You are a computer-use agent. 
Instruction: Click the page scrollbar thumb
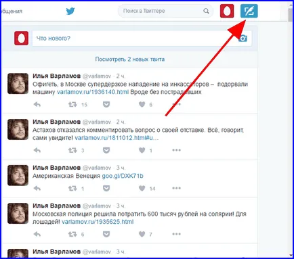click(x=291, y=15)
